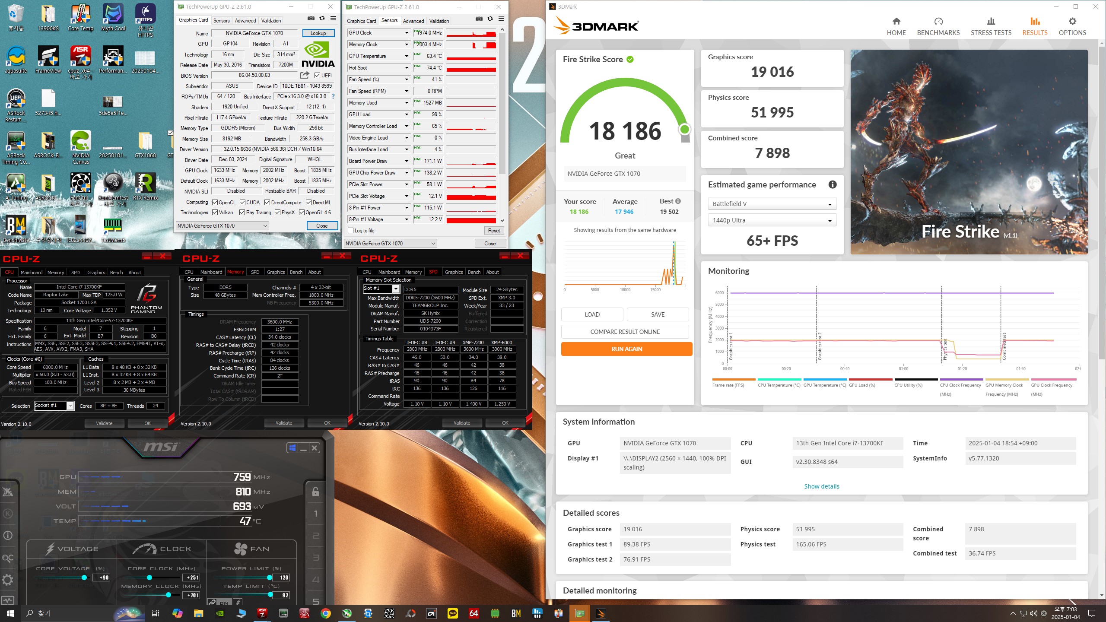Image resolution: width=1106 pixels, height=622 pixels.
Task: Click MSI Afterburner Kombustor K icon
Action: pyautogui.click(x=8, y=514)
